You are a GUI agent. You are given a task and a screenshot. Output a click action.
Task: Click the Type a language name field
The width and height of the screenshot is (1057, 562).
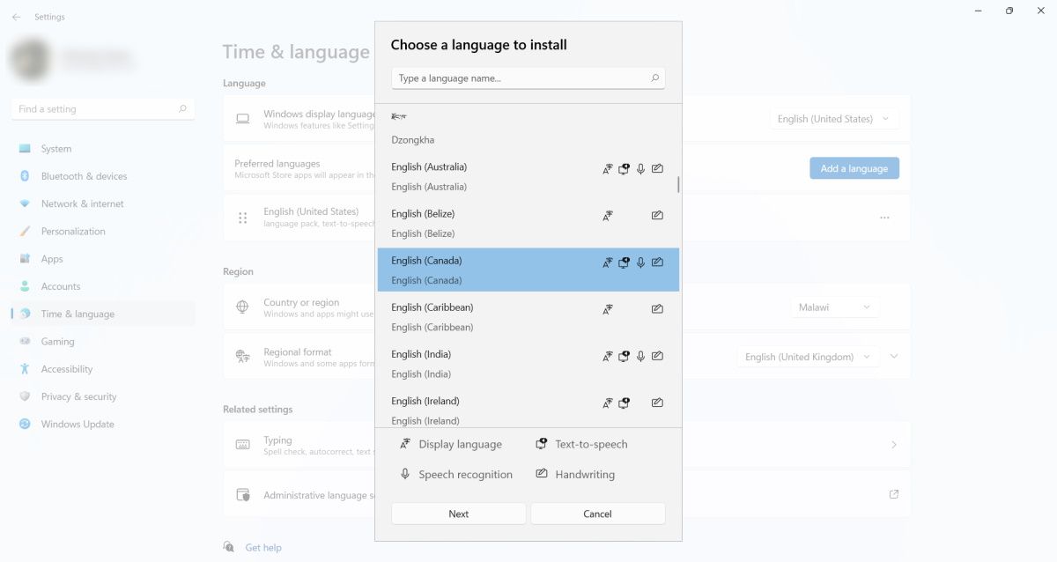520,78
